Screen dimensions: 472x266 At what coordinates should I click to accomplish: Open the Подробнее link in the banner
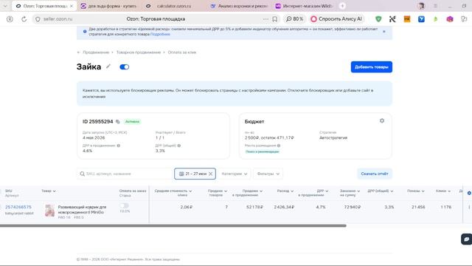pyautogui.click(x=160, y=34)
